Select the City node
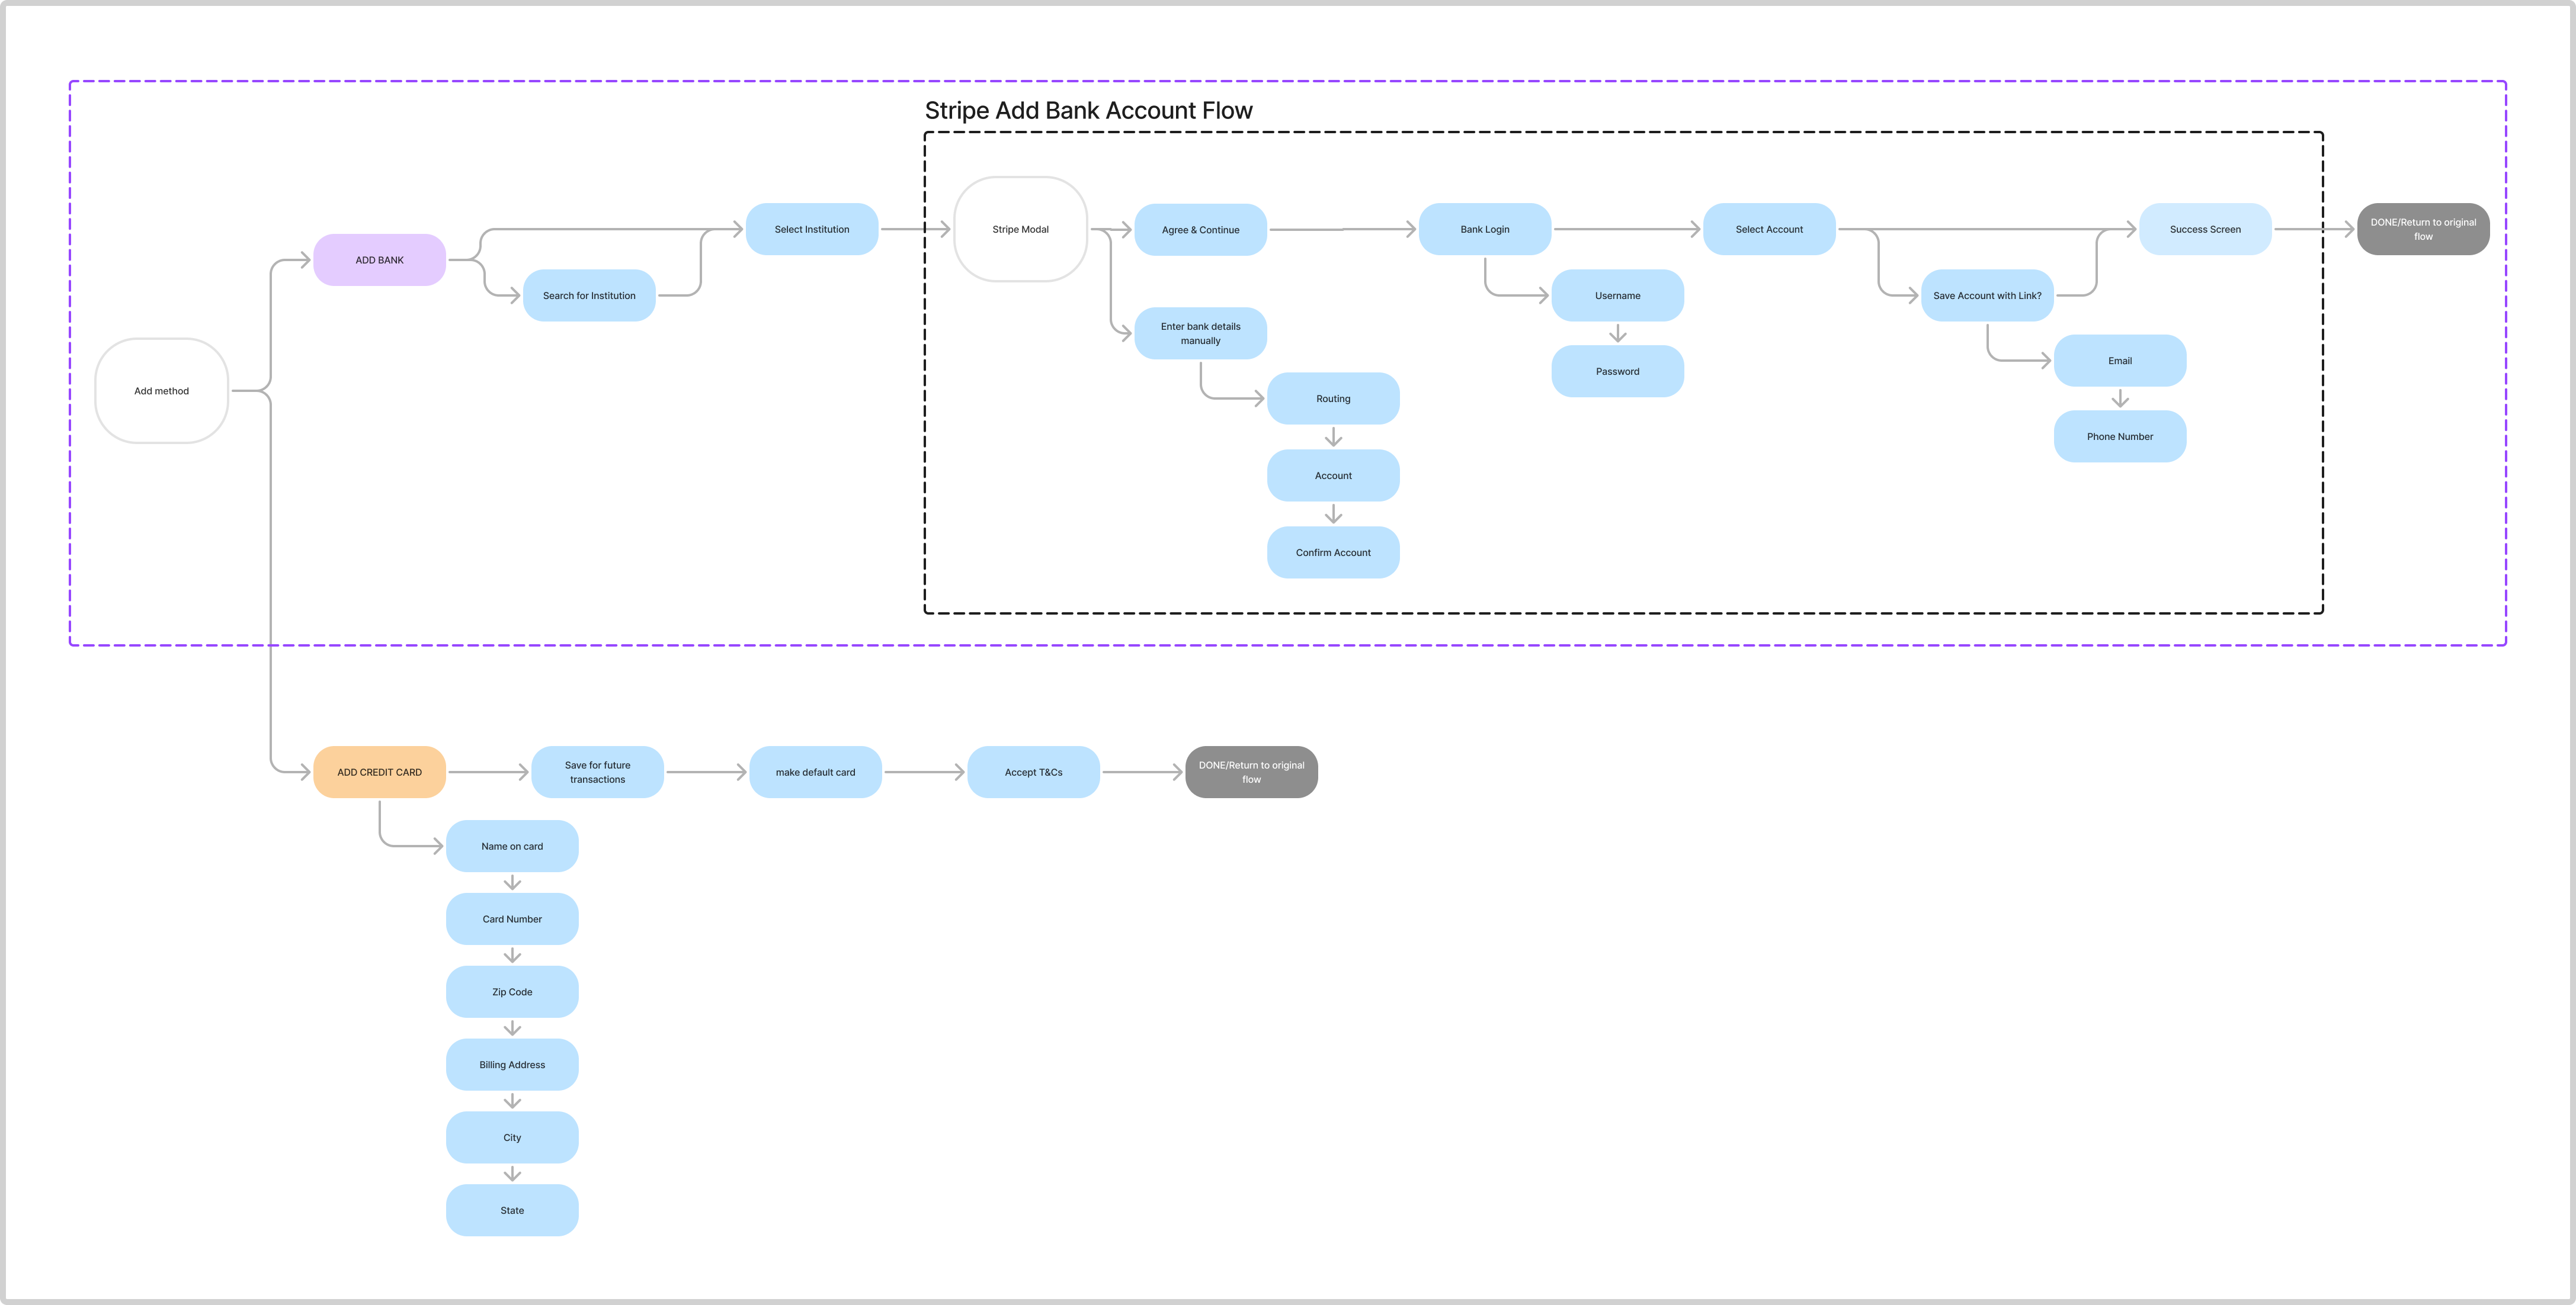Image resolution: width=2576 pixels, height=1305 pixels. point(512,1138)
